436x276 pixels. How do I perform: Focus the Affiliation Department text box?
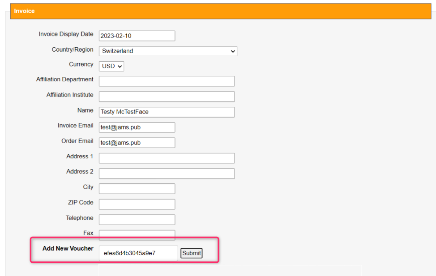(167, 81)
